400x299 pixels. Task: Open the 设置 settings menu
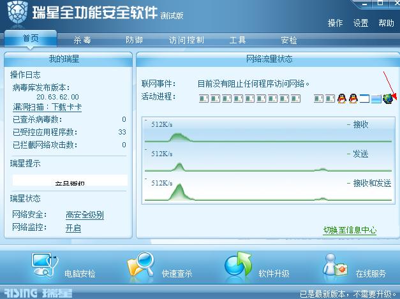[x=360, y=23]
